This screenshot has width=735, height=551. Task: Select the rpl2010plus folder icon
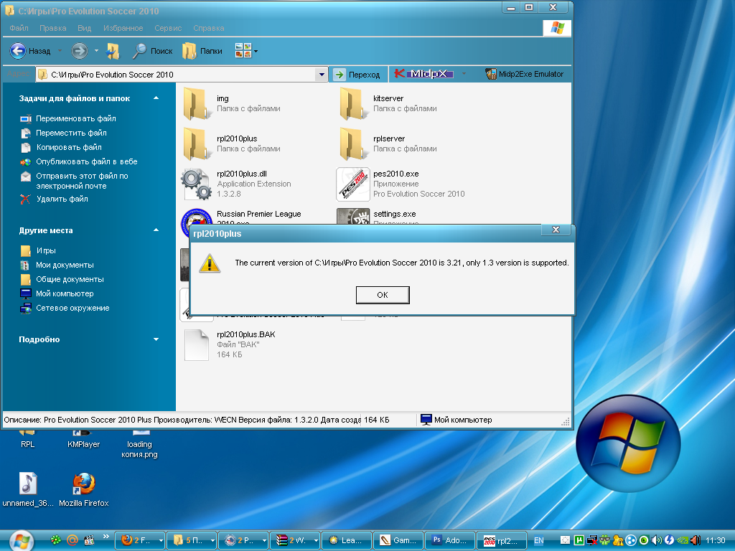pos(196,143)
